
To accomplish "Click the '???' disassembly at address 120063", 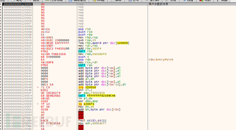I will (x=81, y=112).
